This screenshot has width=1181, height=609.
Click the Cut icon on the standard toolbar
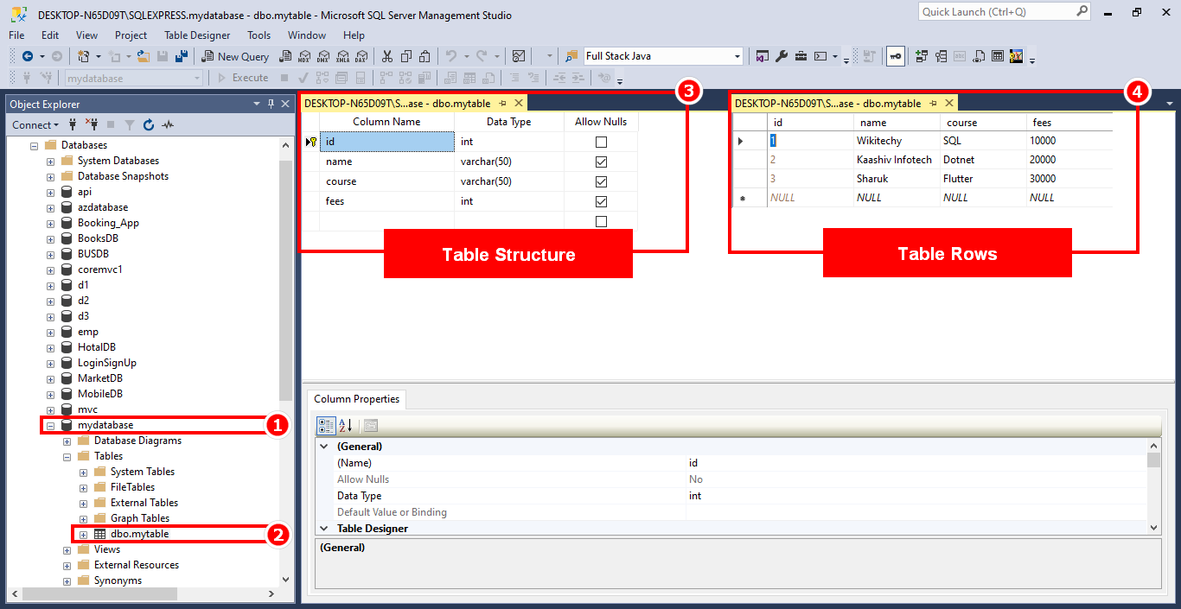tap(386, 56)
